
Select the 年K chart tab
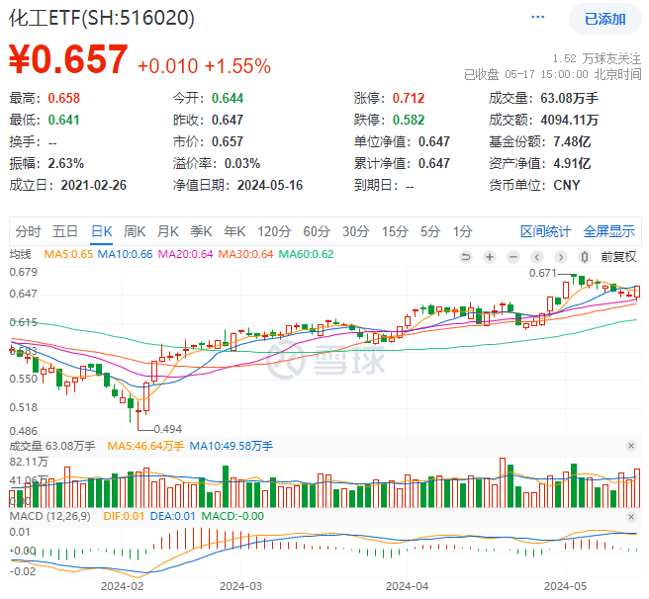point(234,231)
